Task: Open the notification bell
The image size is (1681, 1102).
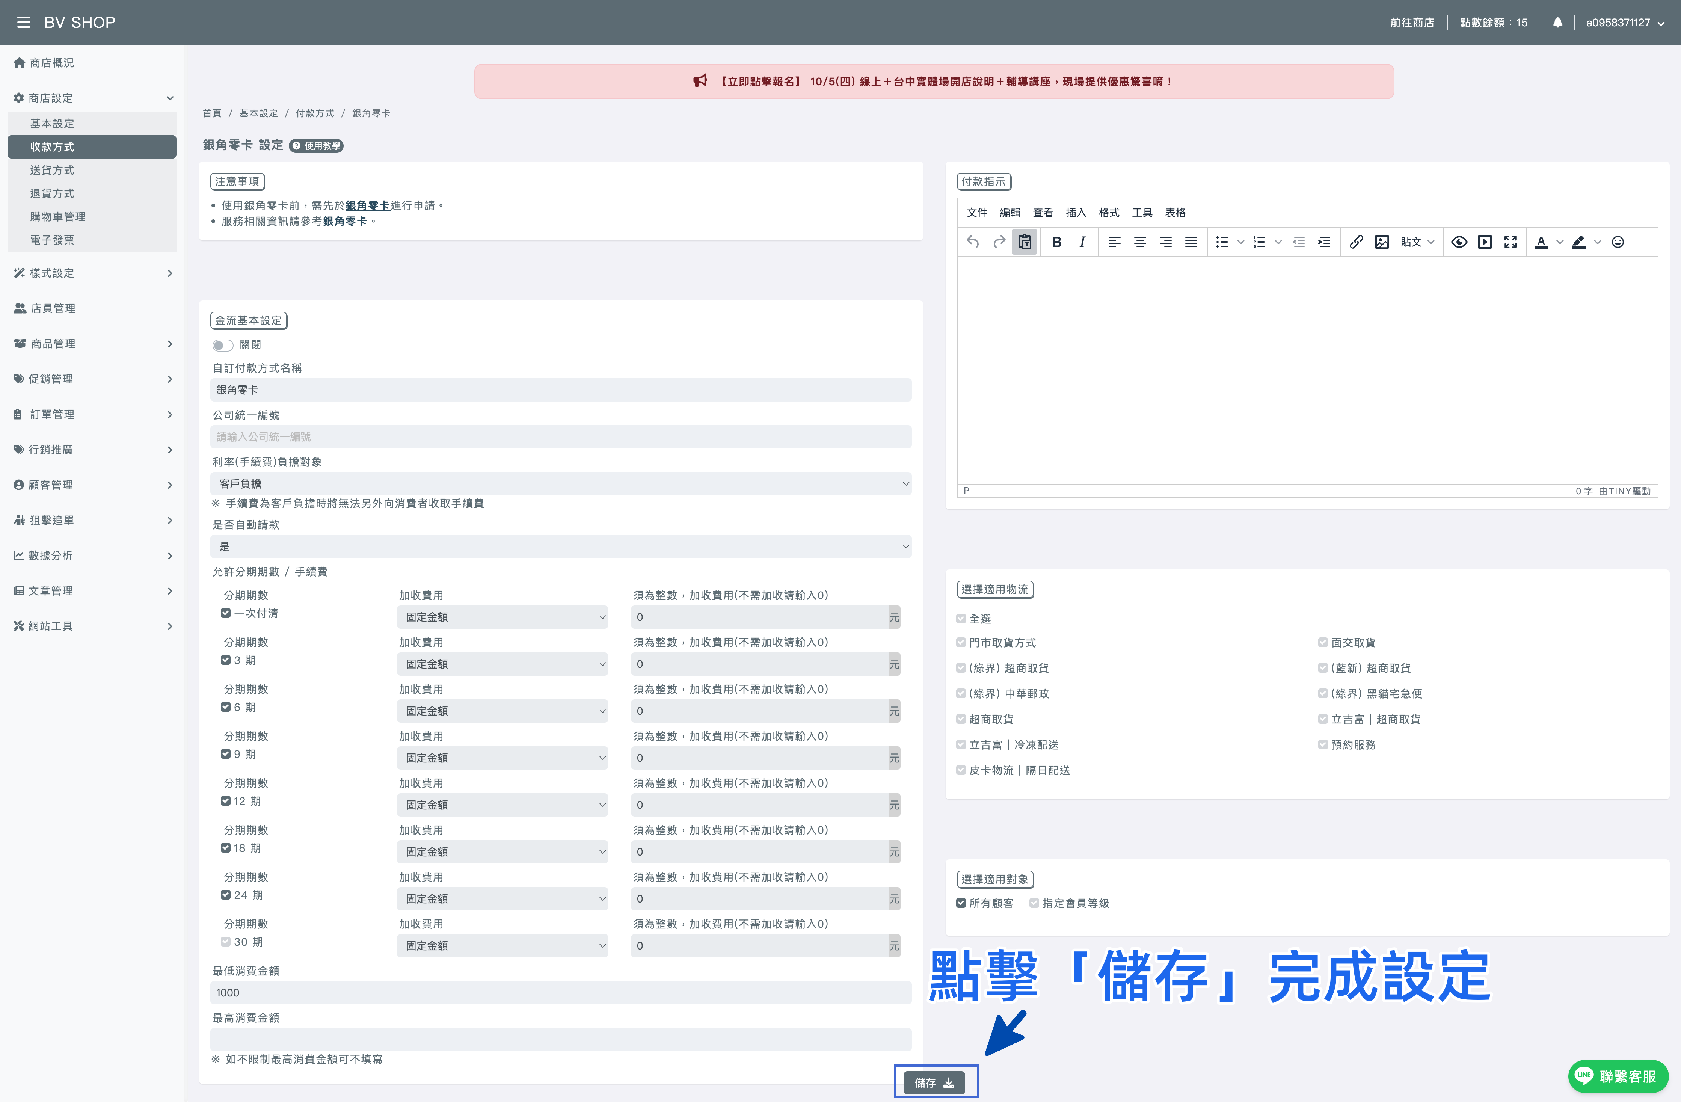Action: (x=1557, y=23)
